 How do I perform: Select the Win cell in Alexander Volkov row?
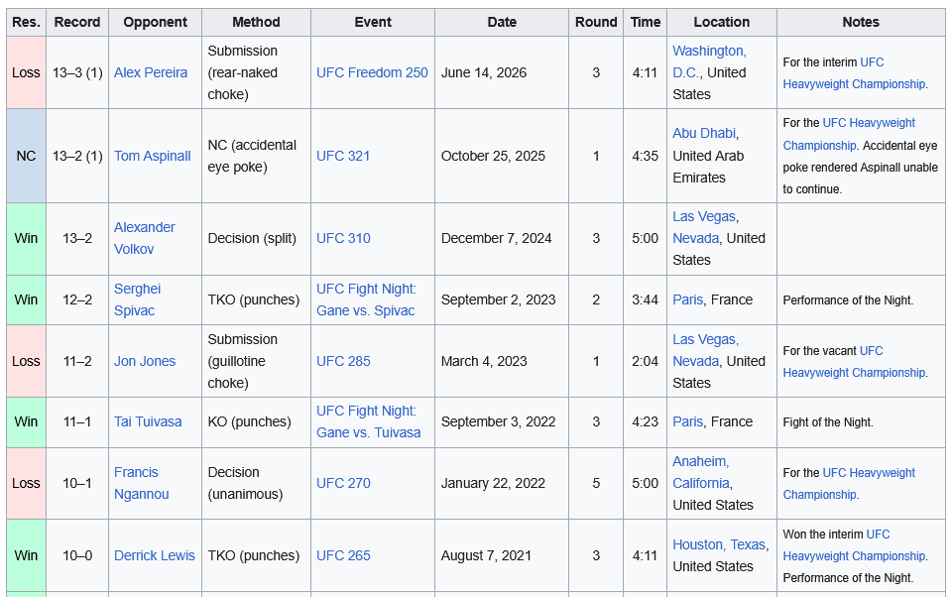coord(26,238)
